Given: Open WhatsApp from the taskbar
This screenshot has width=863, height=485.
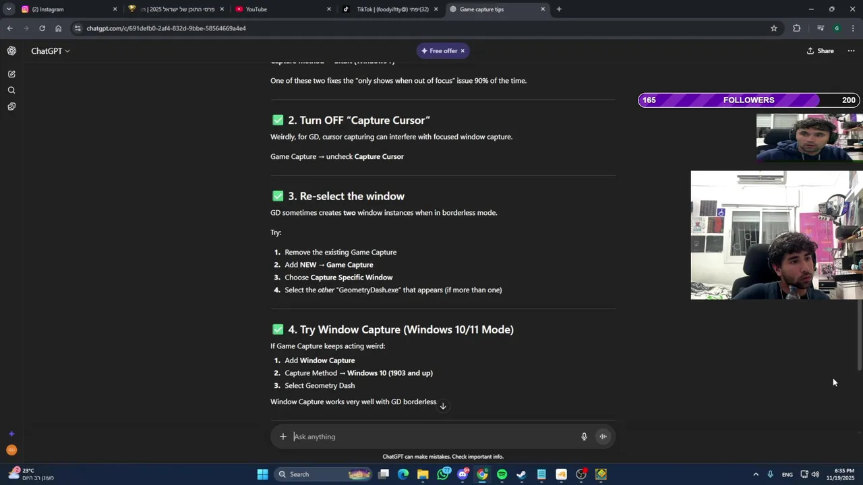Looking at the screenshot, I should point(443,474).
